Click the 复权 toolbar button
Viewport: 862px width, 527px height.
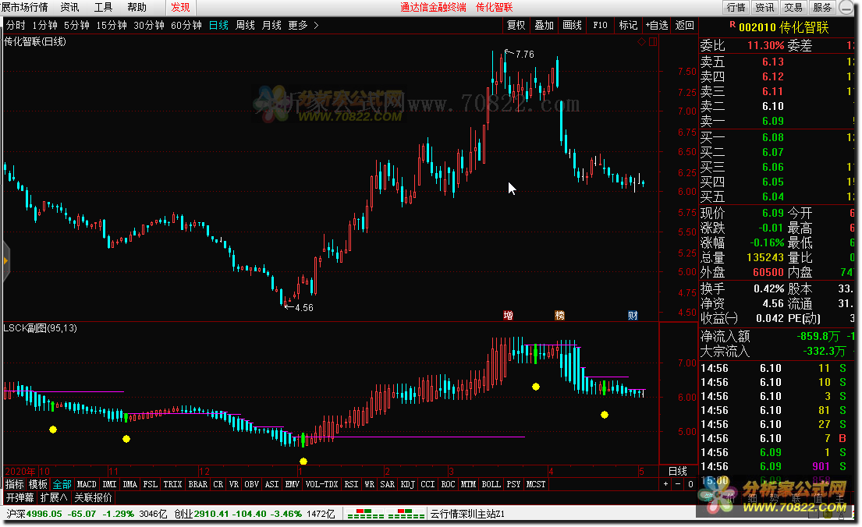516,25
